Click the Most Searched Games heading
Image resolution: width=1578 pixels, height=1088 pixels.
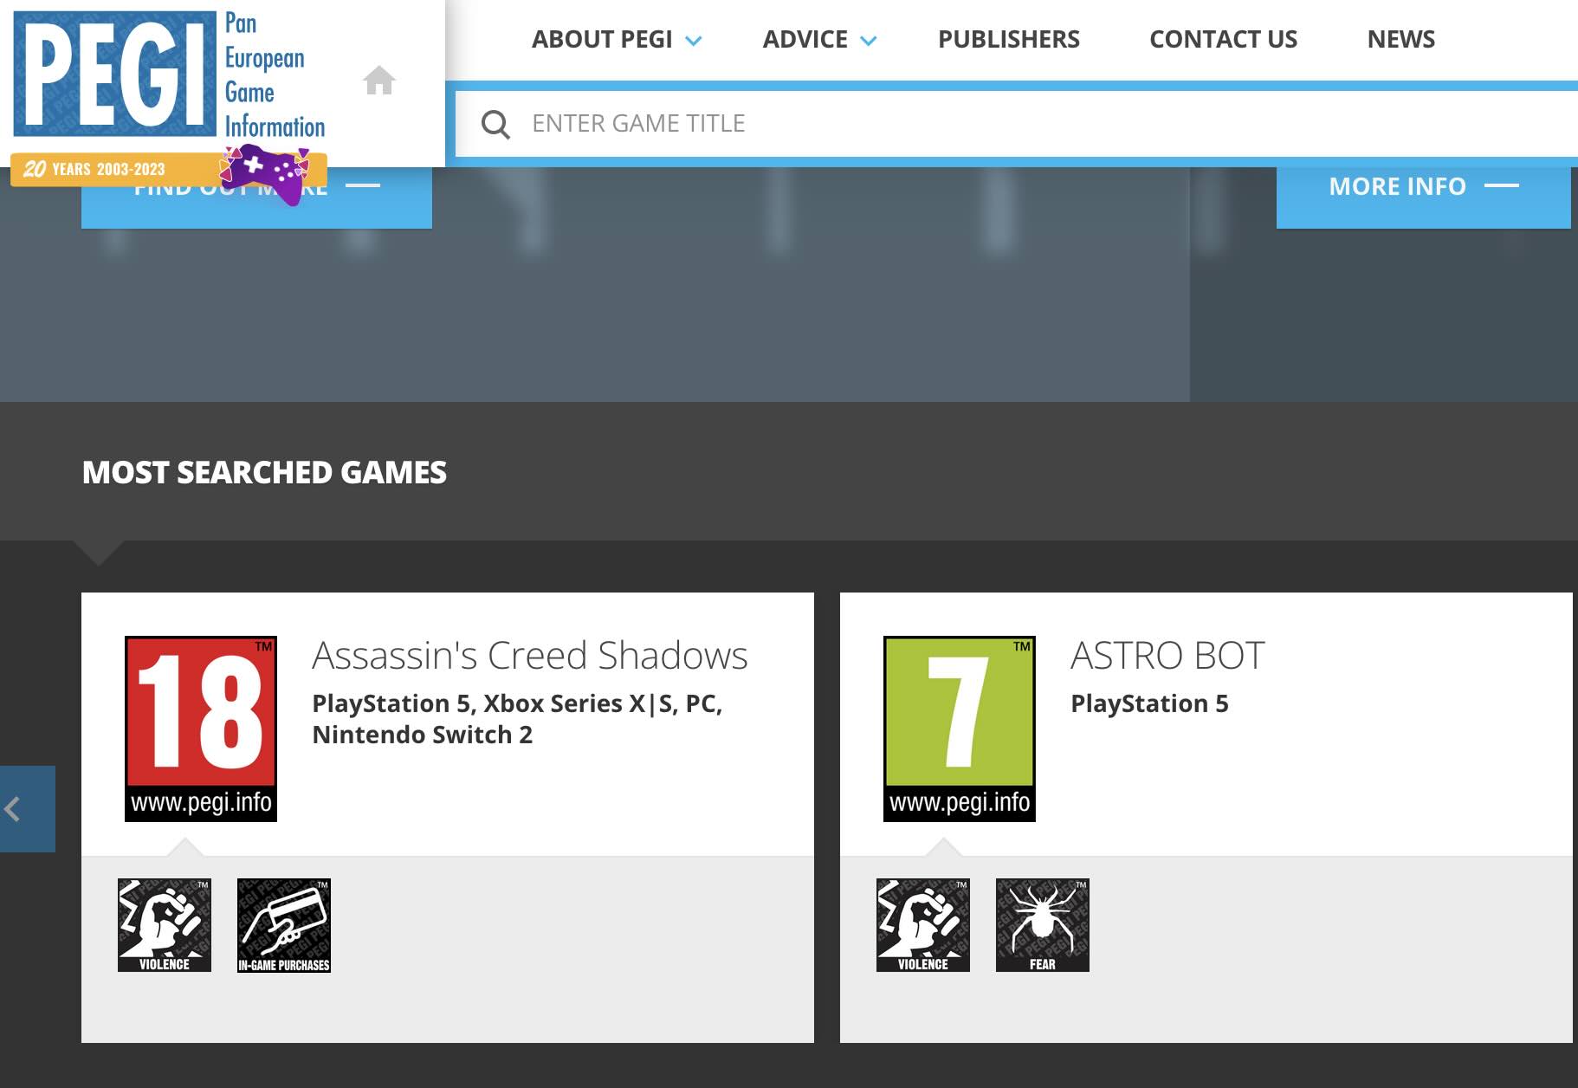coord(264,472)
